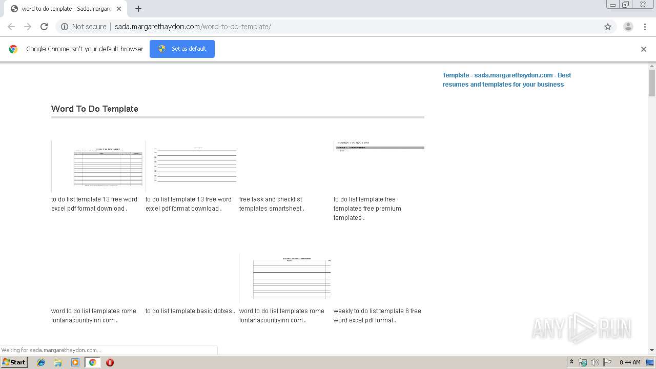656x369 pixels.
Task: Click the 8:44 AM system clock
Action: (x=630, y=362)
